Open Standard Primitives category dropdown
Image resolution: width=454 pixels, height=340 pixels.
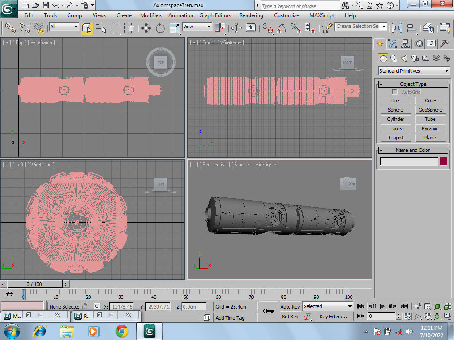click(414, 71)
